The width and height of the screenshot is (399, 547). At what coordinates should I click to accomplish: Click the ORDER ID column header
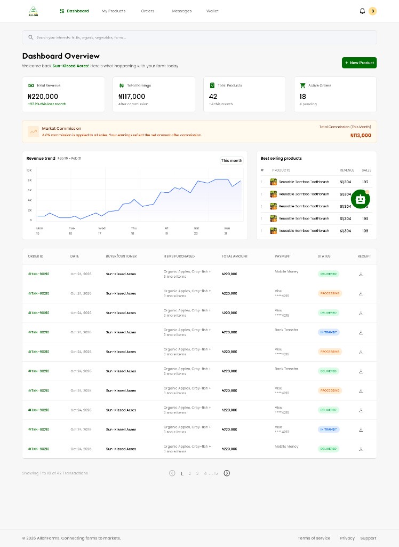pyautogui.click(x=36, y=256)
